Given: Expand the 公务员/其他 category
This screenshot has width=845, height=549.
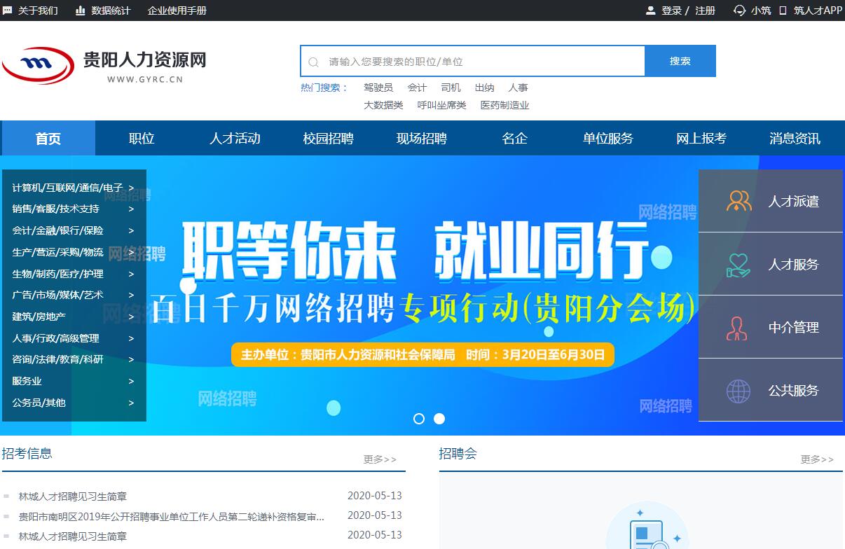Looking at the screenshot, I should [x=72, y=403].
